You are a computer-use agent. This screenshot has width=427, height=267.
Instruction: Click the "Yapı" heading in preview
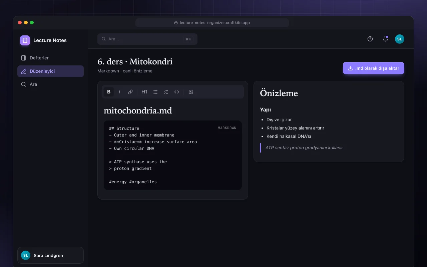(x=266, y=109)
